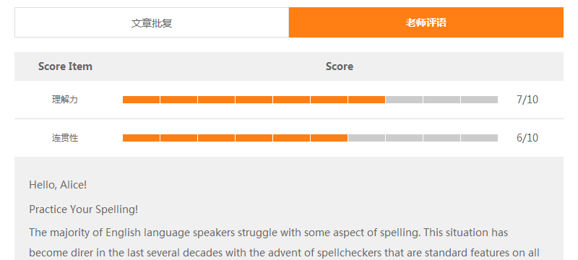Click the Hello, Alice! greeting text

(x=58, y=185)
